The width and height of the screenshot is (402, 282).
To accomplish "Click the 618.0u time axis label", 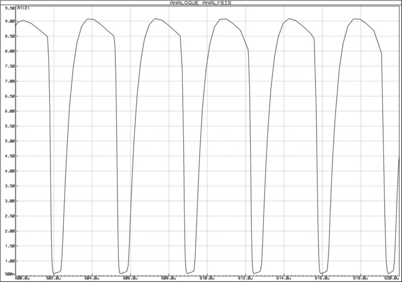I will tap(361, 278).
